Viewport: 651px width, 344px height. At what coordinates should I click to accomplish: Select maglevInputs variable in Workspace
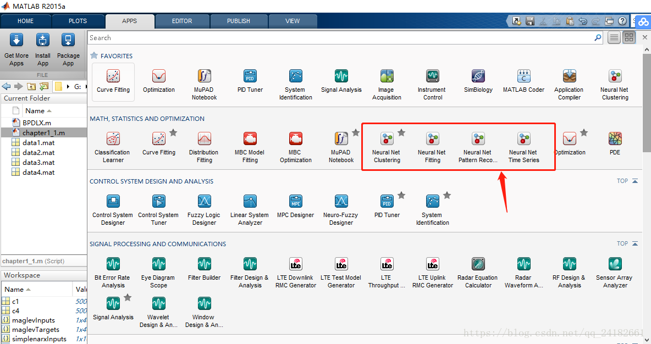pos(34,320)
